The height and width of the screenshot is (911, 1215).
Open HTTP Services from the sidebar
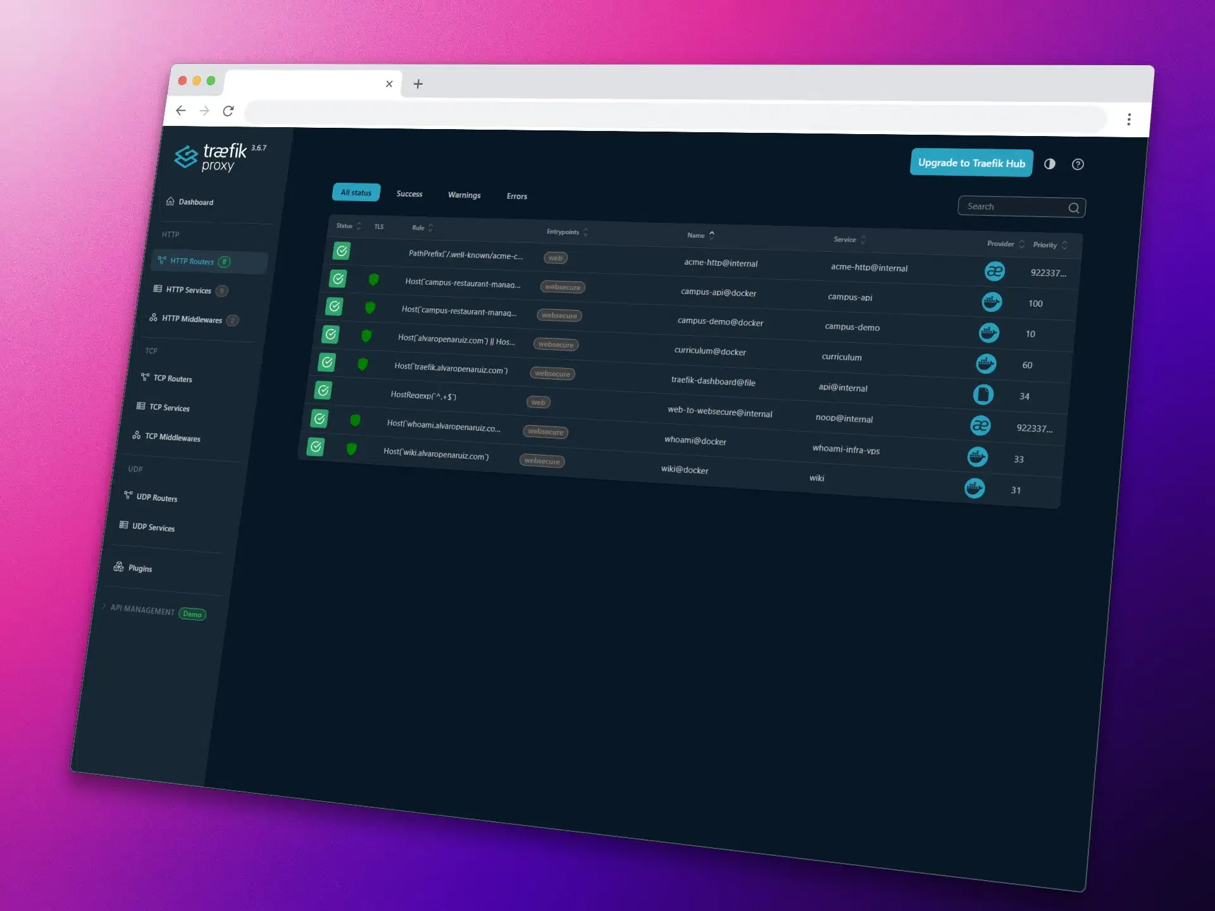coord(190,290)
